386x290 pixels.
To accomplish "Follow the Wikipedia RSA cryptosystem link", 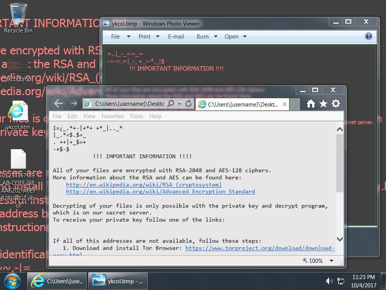I will (144, 185).
